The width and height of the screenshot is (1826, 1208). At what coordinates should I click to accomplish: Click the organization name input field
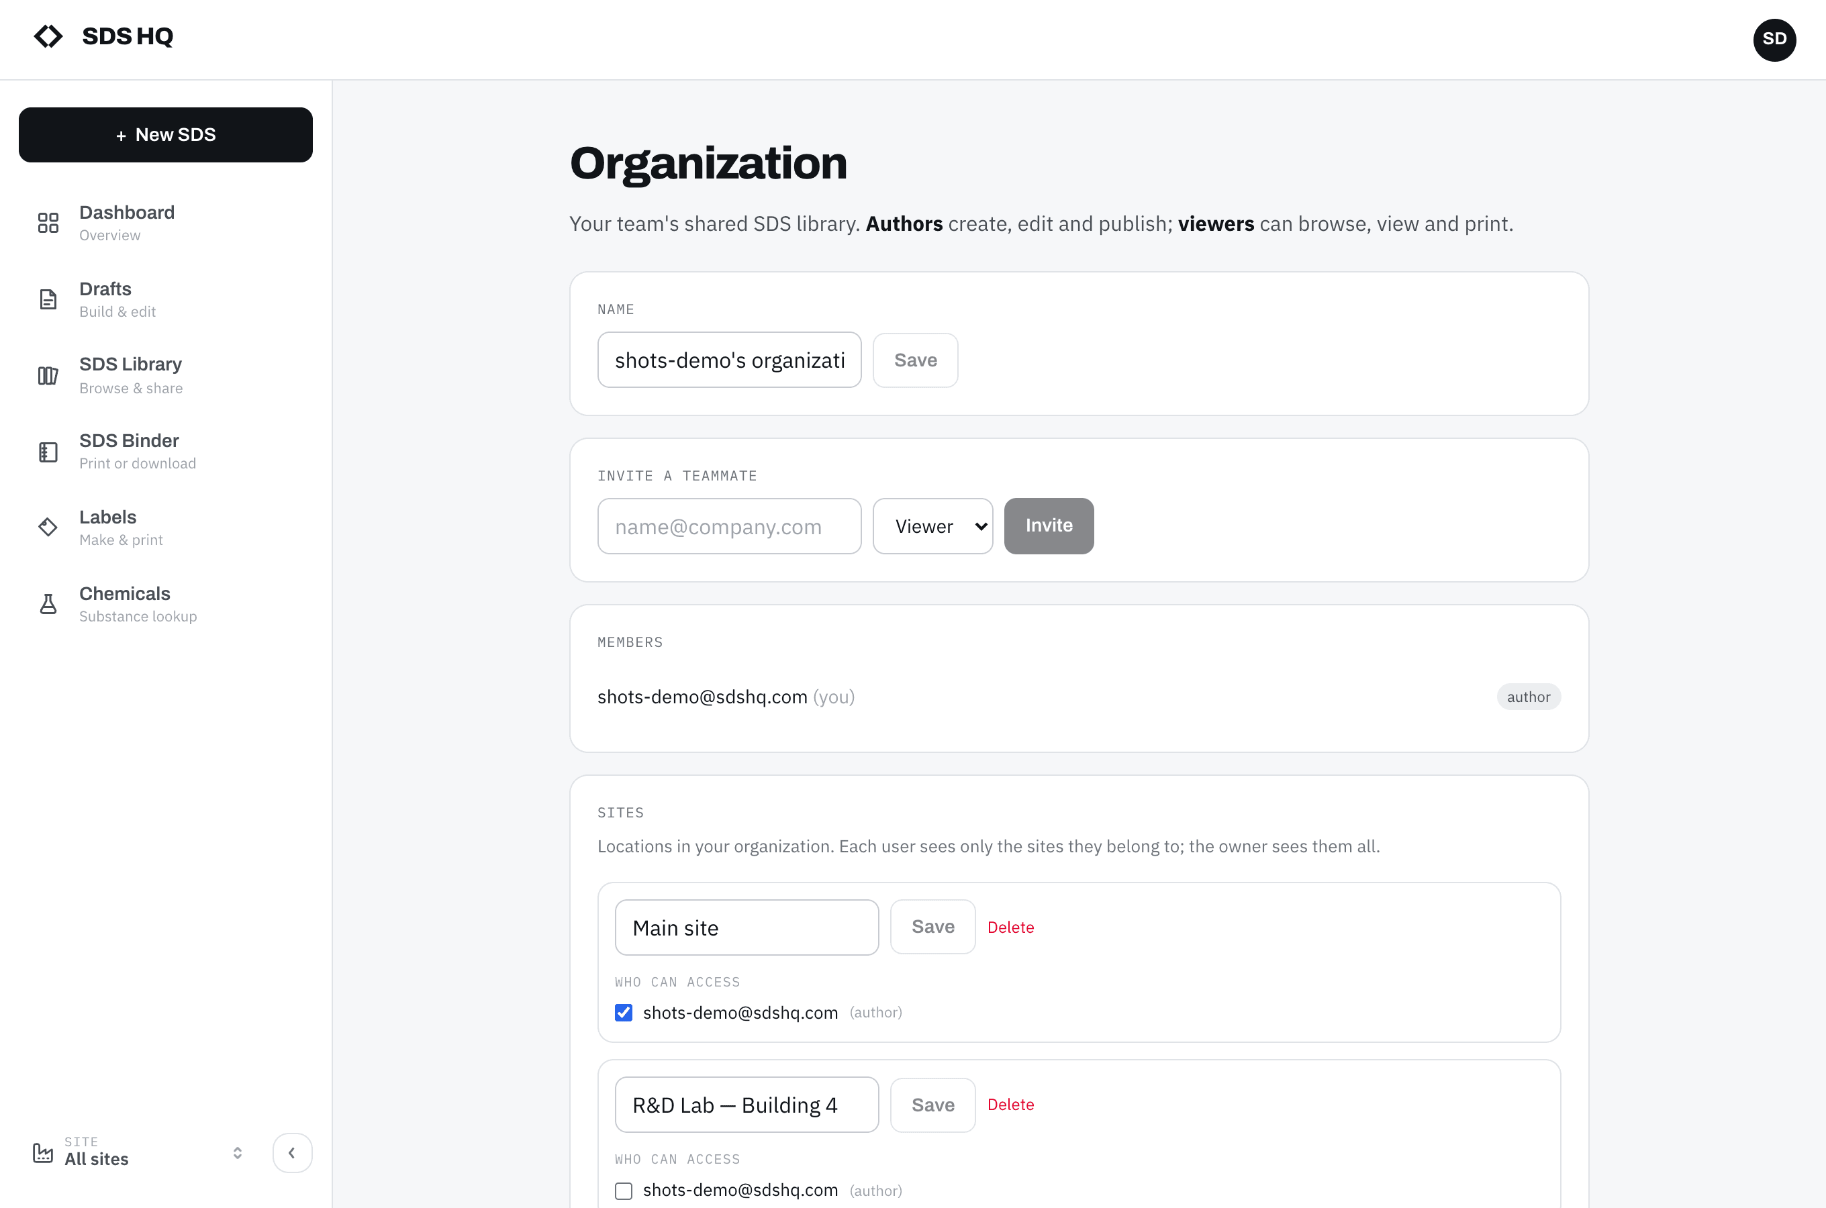[x=729, y=360]
